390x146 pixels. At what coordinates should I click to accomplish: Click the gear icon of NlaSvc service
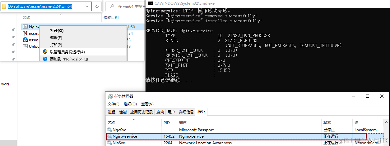tap(109, 143)
